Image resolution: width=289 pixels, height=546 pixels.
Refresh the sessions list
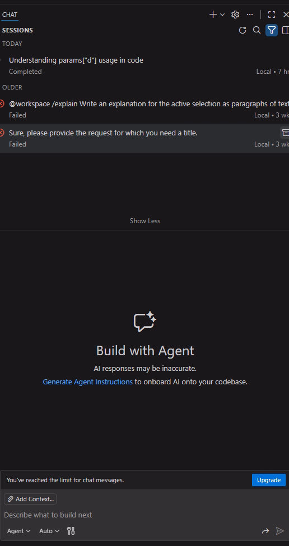(x=243, y=30)
